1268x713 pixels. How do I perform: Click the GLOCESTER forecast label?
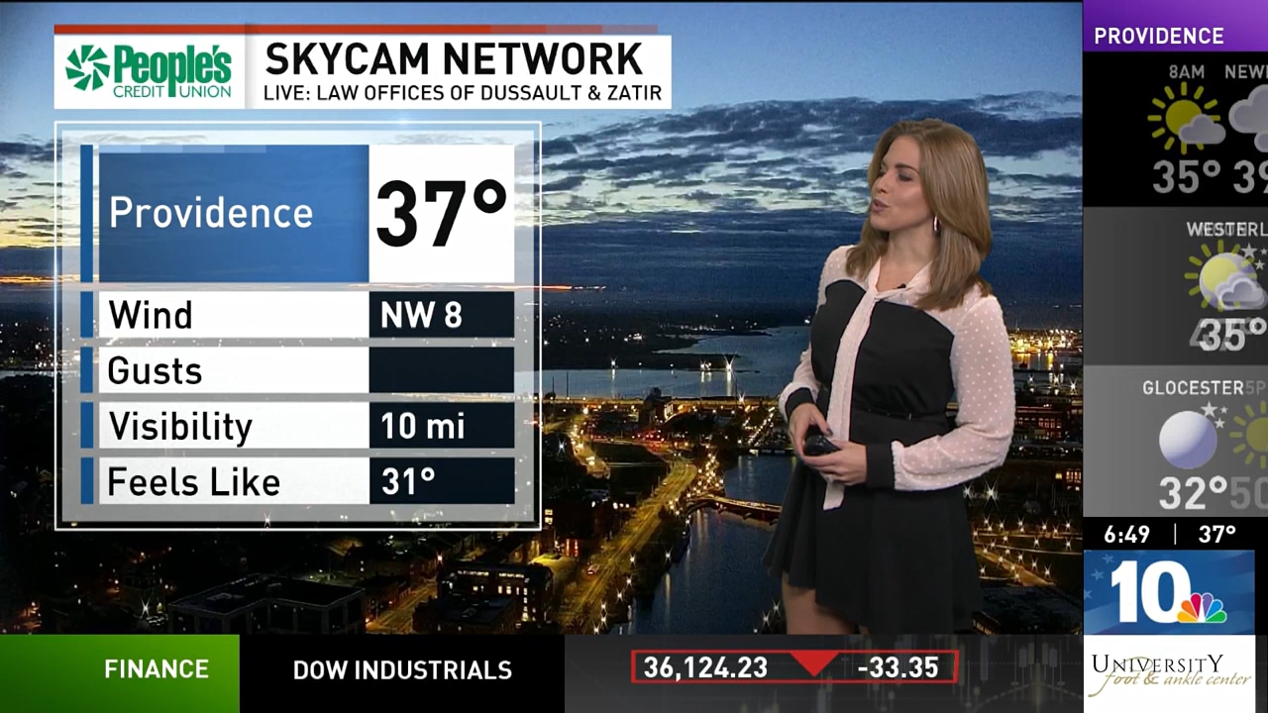pyautogui.click(x=1192, y=387)
